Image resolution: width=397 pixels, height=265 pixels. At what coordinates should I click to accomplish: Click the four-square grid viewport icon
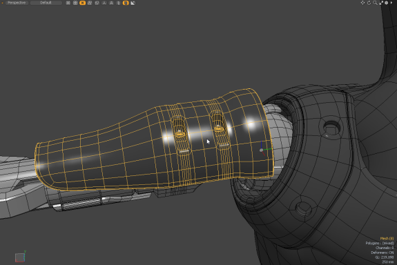tap(75, 3)
